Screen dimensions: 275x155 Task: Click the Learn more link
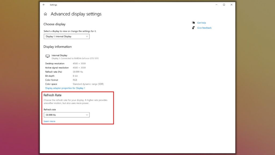coord(49,121)
